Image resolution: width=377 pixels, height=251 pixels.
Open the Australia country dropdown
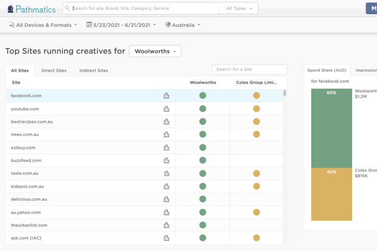[x=183, y=25]
